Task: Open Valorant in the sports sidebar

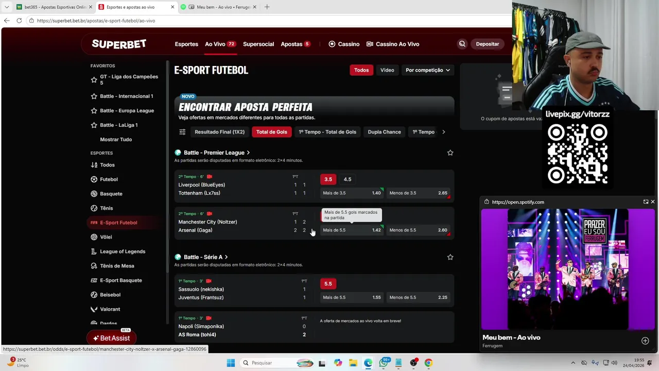Action: pos(110,309)
